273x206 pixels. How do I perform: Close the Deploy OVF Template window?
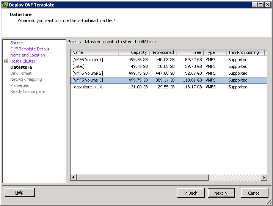[x=267, y=5]
